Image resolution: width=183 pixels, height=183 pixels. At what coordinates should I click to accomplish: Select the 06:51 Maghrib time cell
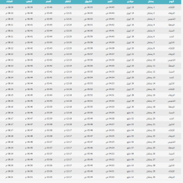click(x=29, y=177)
